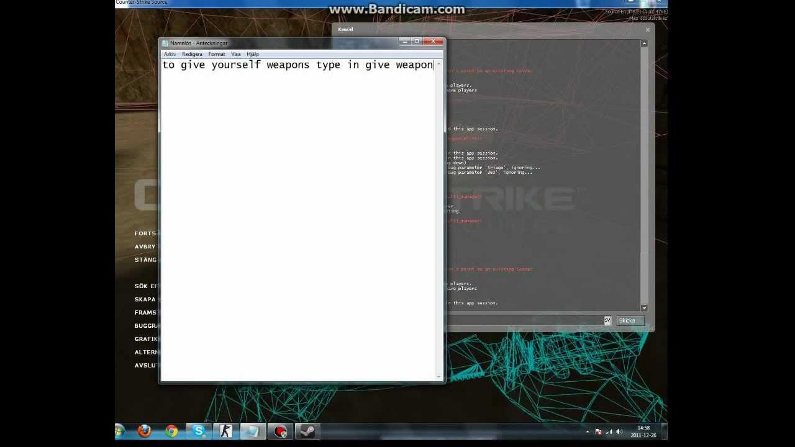The height and width of the screenshot is (447, 795).
Task: Open the Redigera menu in Notepad
Action: pos(192,54)
